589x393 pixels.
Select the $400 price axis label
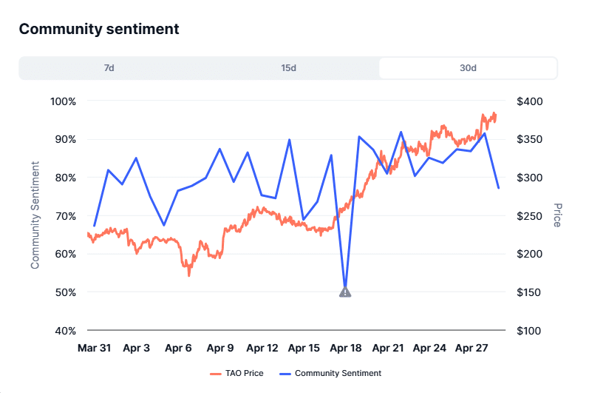[x=530, y=101]
